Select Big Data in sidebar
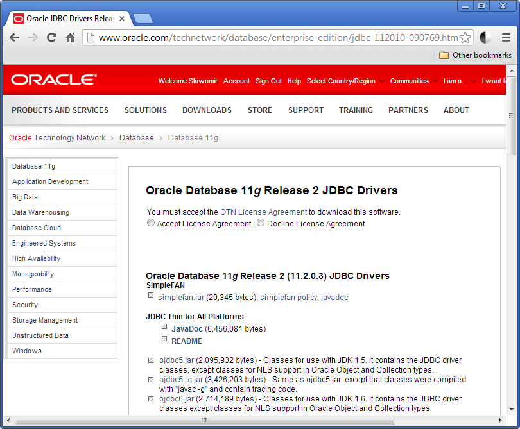520x429 pixels. point(62,197)
